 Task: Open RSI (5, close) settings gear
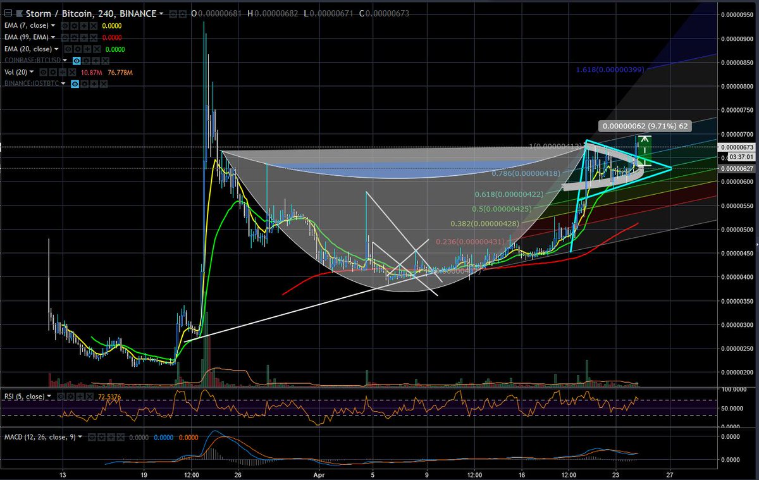(70, 396)
